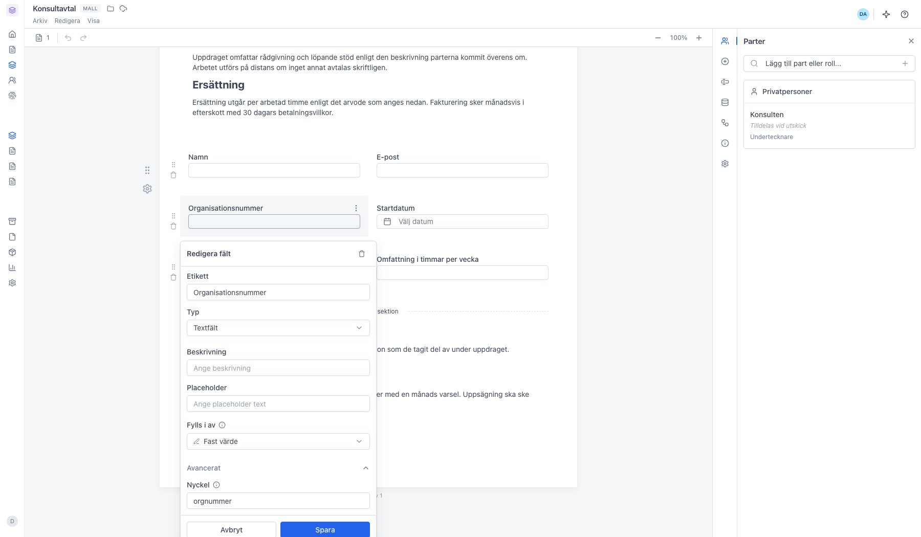Viewport: 921px width, 537px height.
Task: Select the Konsulten party entry
Action: [x=829, y=126]
